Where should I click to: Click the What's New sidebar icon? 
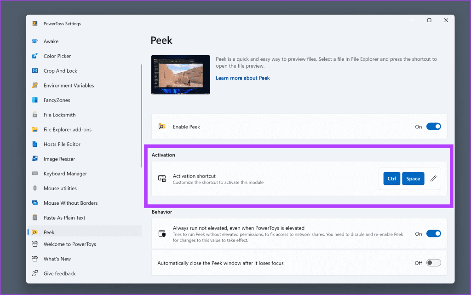pyautogui.click(x=35, y=259)
